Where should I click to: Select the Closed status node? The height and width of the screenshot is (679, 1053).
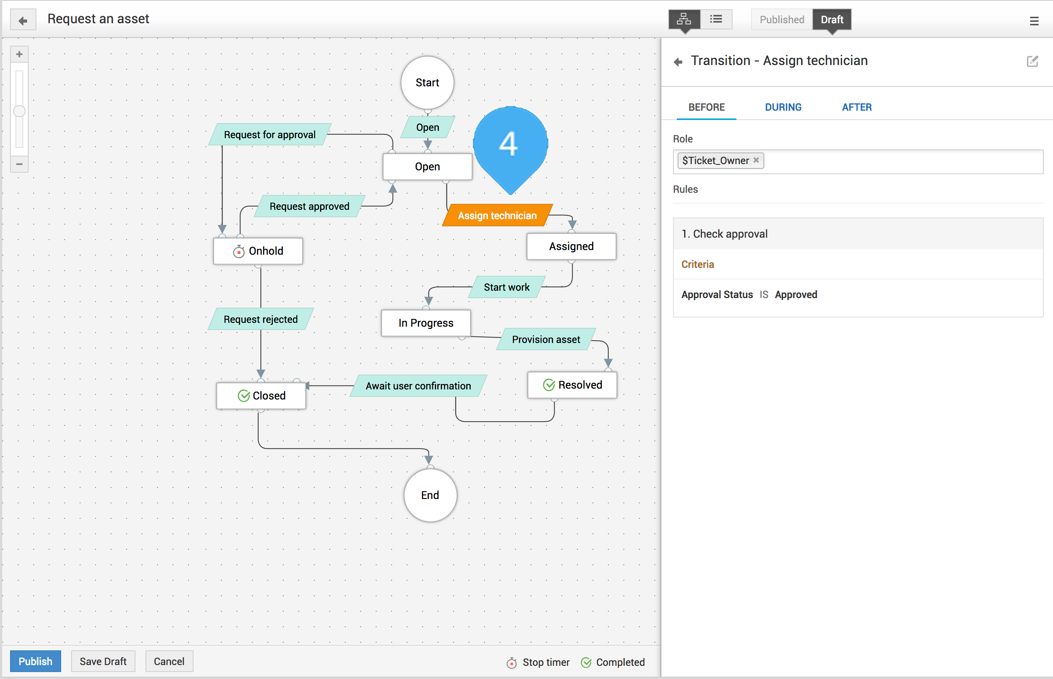261,396
